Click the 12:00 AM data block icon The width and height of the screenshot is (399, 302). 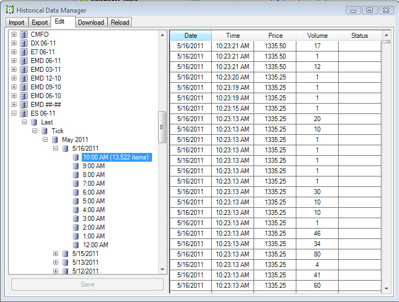tap(76, 245)
